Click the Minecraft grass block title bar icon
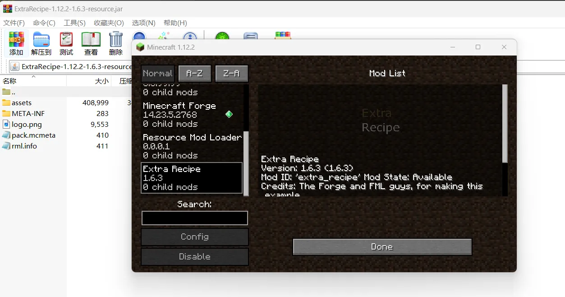This screenshot has width=565, height=297. [140, 47]
